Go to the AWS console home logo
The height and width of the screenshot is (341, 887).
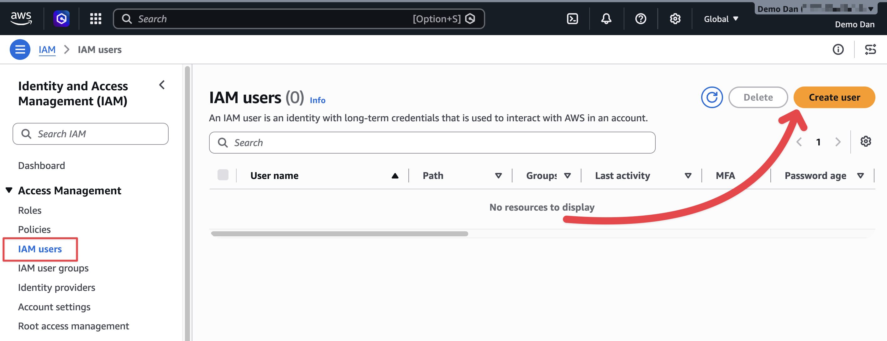[x=21, y=18]
